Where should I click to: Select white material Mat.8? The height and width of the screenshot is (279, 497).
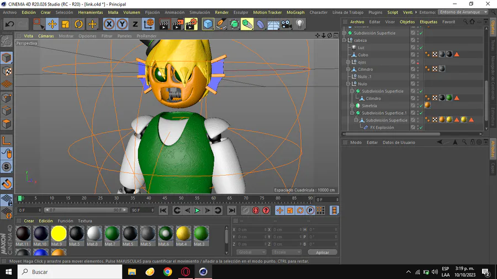(94, 235)
